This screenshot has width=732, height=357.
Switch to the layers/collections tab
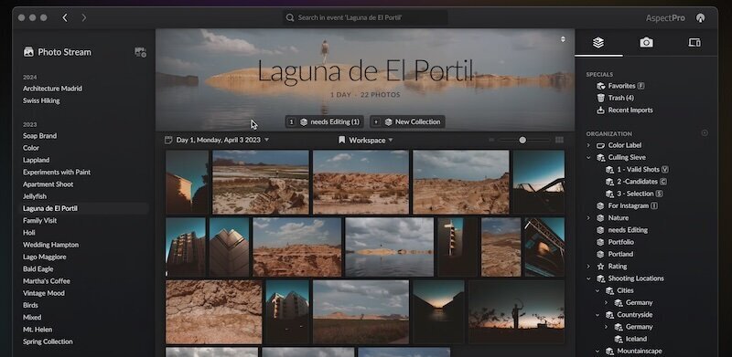point(598,43)
